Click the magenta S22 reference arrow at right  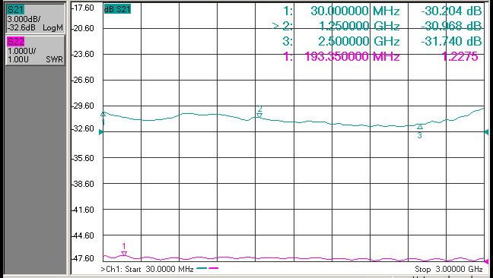point(487,261)
